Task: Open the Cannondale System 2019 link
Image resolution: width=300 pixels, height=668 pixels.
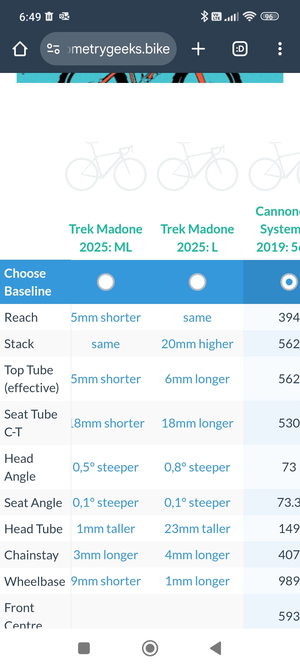Action: coord(278,229)
